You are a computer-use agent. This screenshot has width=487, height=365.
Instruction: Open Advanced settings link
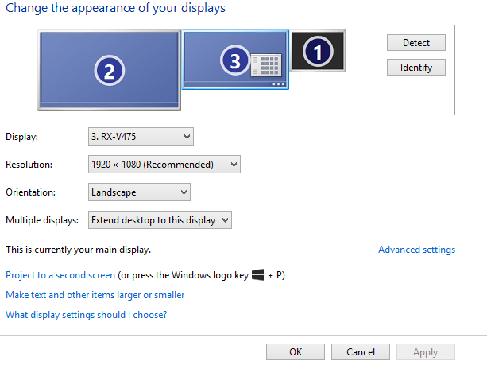pyautogui.click(x=416, y=250)
